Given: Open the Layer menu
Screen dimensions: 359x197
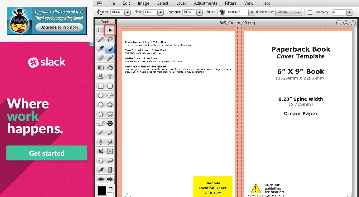Looking at the screenshot, I should (181, 3).
